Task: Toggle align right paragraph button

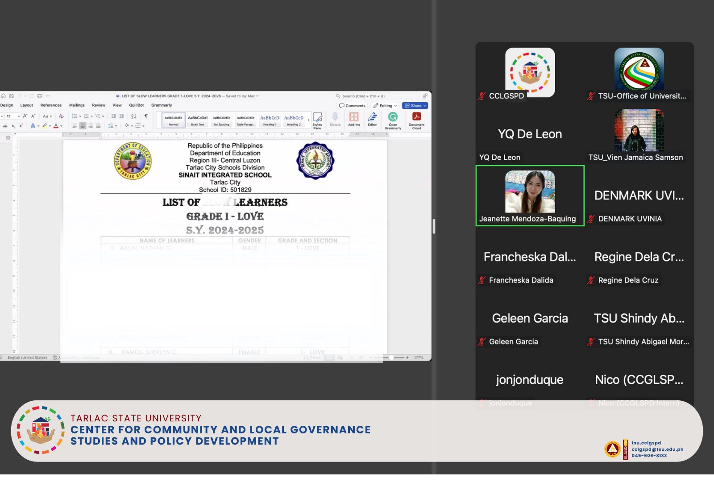Action: 91,126
